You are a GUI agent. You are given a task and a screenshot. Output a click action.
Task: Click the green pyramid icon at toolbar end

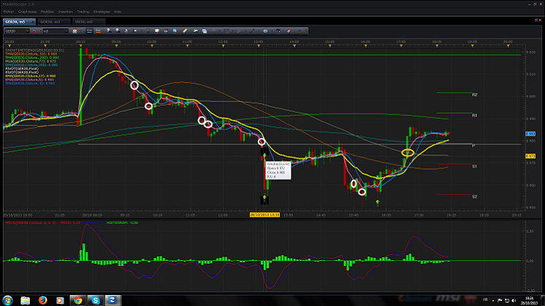299,31
